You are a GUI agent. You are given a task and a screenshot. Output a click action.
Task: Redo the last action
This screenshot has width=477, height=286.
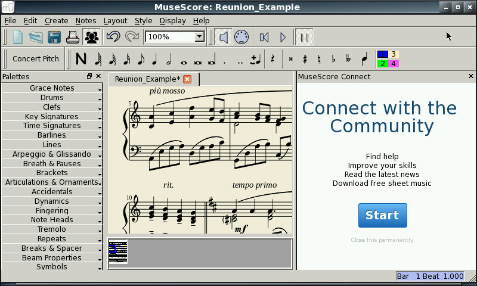pos(132,37)
